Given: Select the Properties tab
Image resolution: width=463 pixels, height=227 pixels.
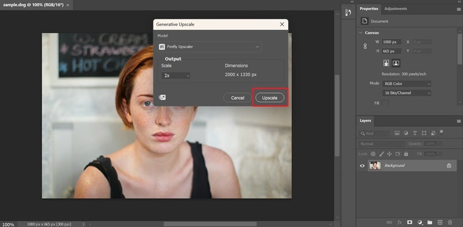Looking at the screenshot, I should click(x=369, y=9).
